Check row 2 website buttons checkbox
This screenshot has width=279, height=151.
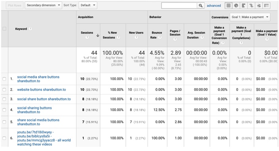coord(4,90)
